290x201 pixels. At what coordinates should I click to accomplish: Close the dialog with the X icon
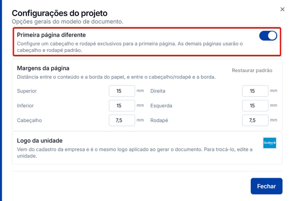tap(282, 9)
